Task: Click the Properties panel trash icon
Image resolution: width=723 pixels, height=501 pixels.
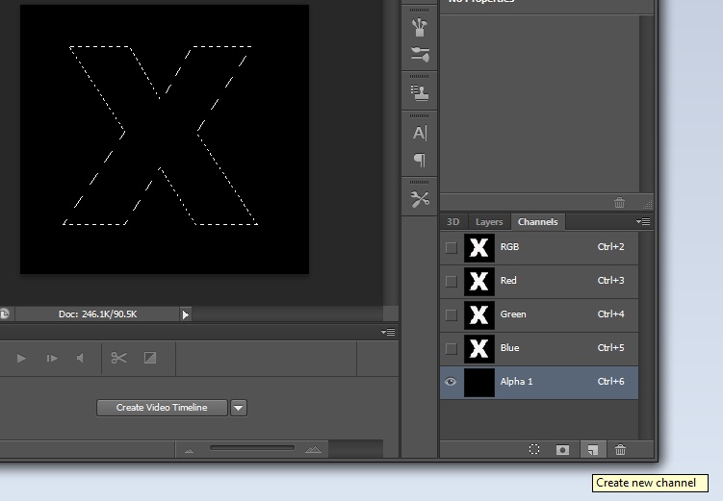Action: 619,202
